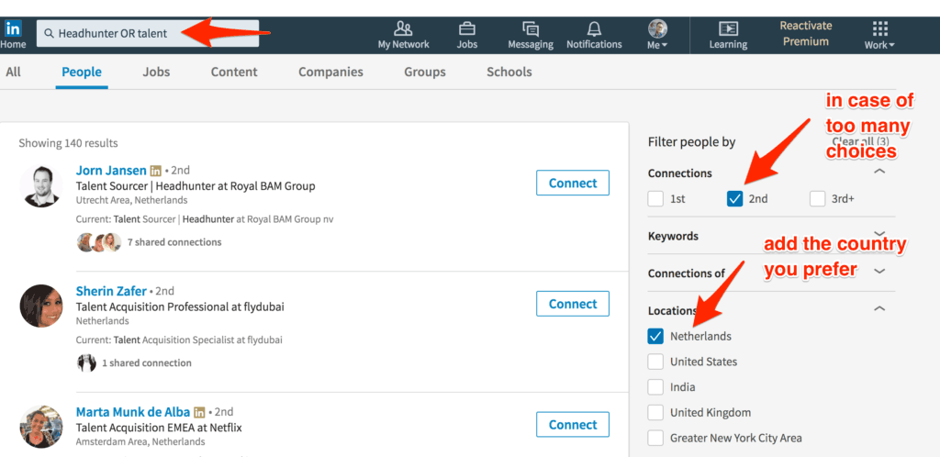
Task: Connect with Jorn Jansen
Action: (573, 183)
